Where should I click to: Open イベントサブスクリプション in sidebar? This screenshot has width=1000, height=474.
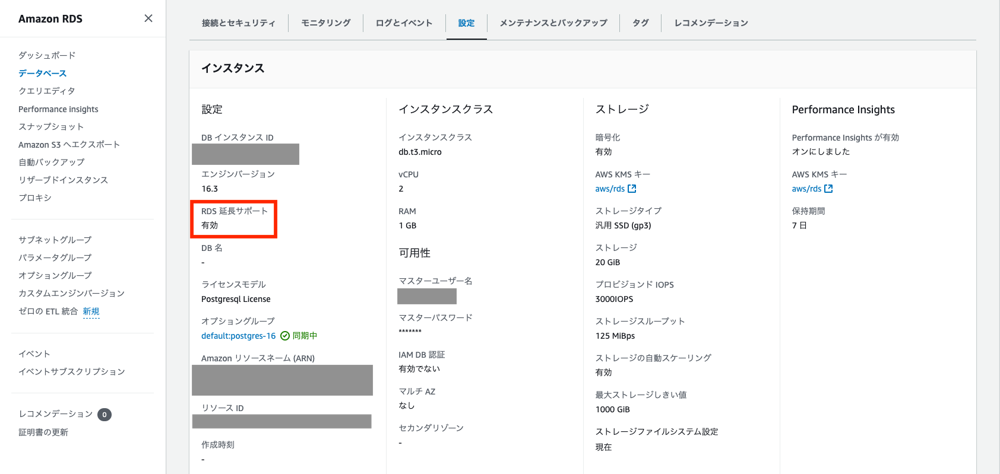click(x=72, y=371)
